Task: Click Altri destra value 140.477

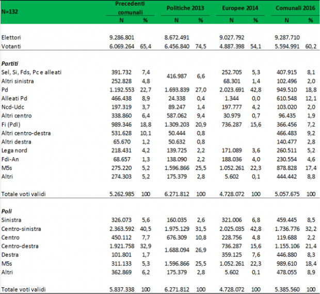Action: coord(287,142)
